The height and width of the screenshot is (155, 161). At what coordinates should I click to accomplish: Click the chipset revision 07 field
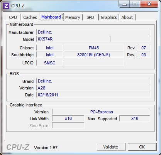click(x=144, y=48)
